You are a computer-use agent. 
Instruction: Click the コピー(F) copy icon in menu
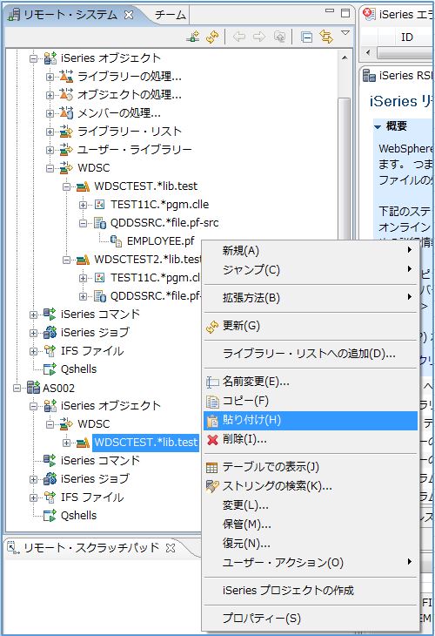212,402
